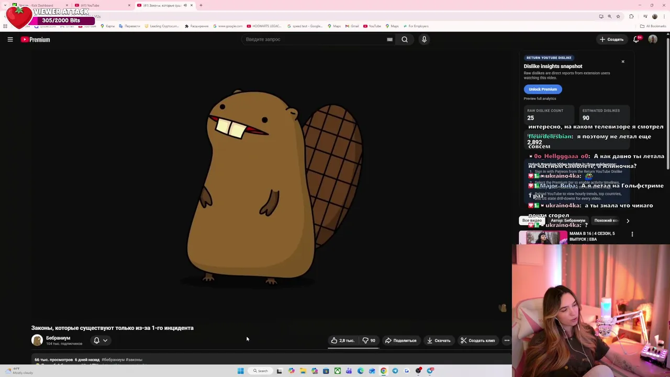Dislike the video showing 90
670x377 pixels.
[369, 340]
